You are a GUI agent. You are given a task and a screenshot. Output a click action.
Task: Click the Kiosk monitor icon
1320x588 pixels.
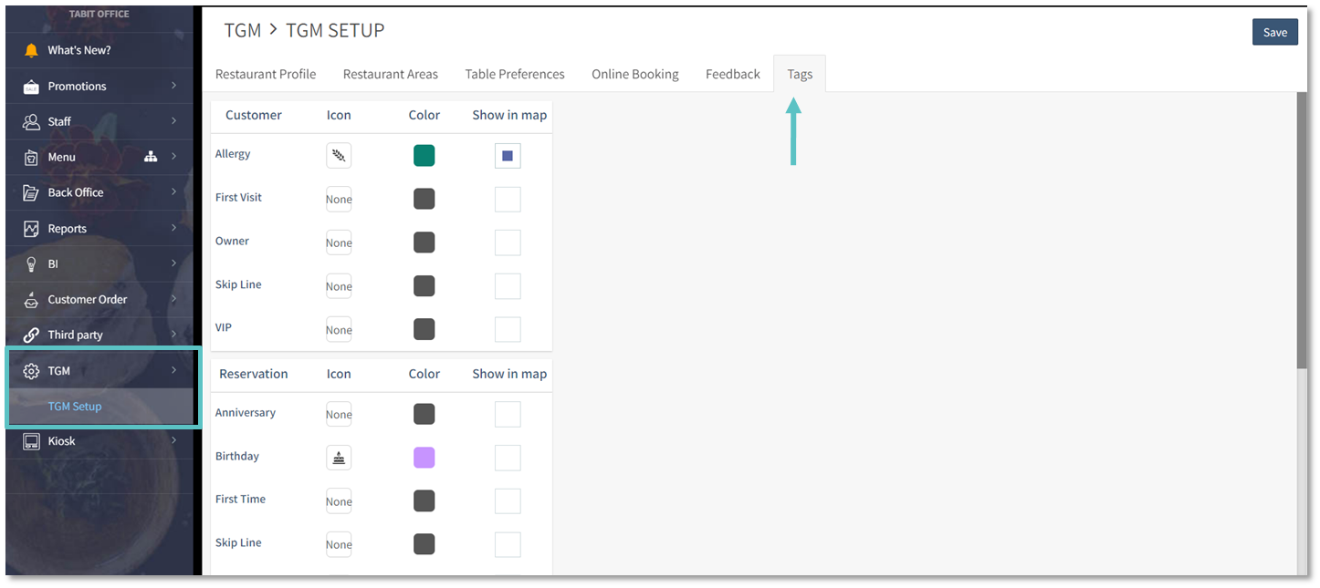pos(31,441)
